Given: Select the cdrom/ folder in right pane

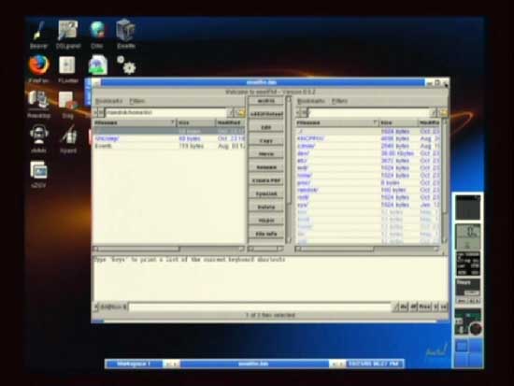Looking at the screenshot, I should coord(368,146).
